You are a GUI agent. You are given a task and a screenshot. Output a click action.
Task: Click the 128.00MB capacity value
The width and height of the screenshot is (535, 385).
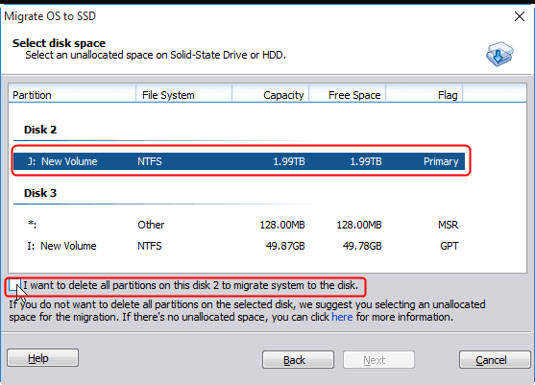pyautogui.click(x=282, y=225)
